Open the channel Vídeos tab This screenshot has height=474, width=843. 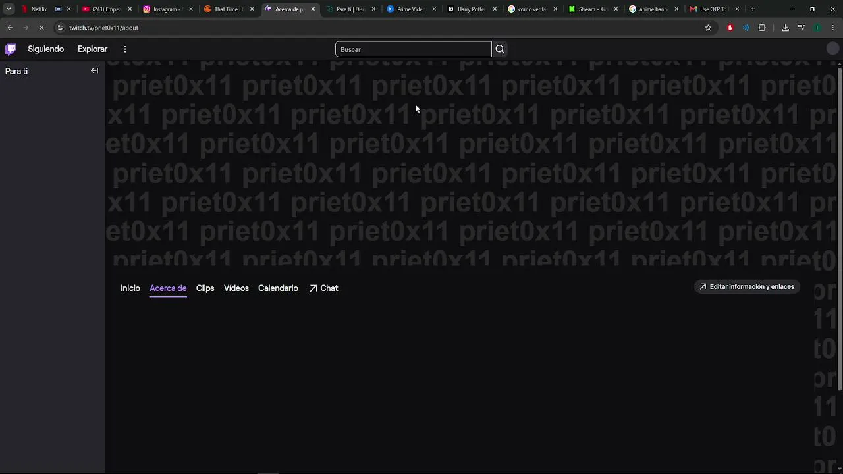tap(236, 288)
